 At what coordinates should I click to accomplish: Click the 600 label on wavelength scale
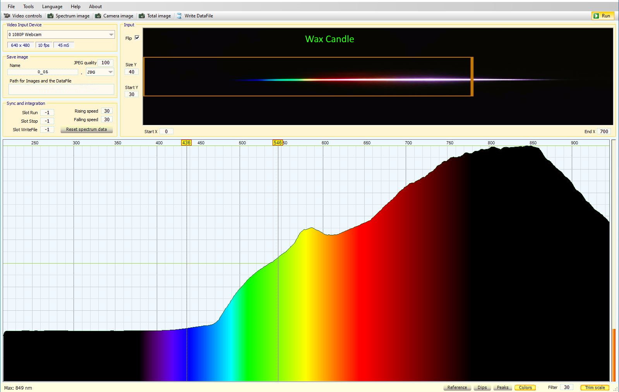coord(325,143)
